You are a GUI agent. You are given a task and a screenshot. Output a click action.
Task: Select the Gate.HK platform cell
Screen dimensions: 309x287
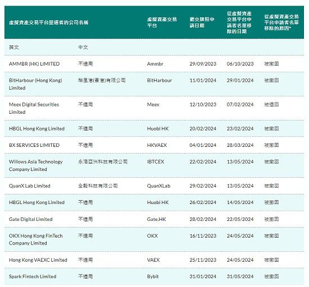point(157,219)
